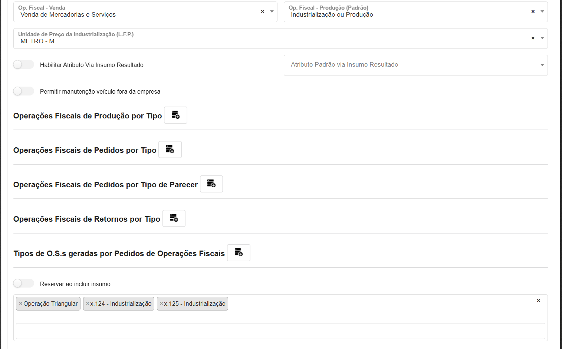Clear Unidade de Preço da Industrialização value
This screenshot has height=349, width=562.
click(x=533, y=38)
